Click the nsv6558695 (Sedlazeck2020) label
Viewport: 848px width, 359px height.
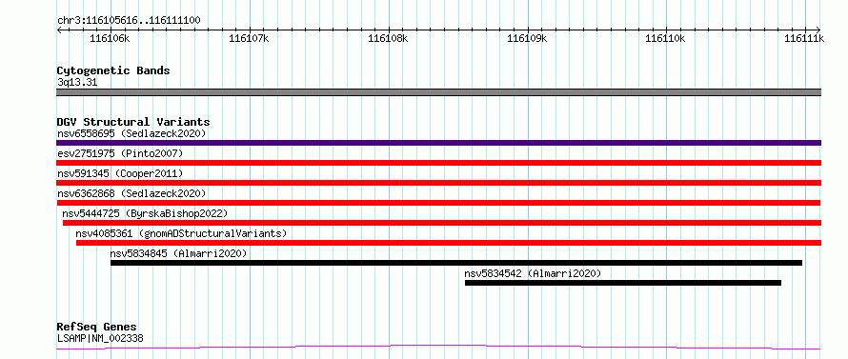131,133
